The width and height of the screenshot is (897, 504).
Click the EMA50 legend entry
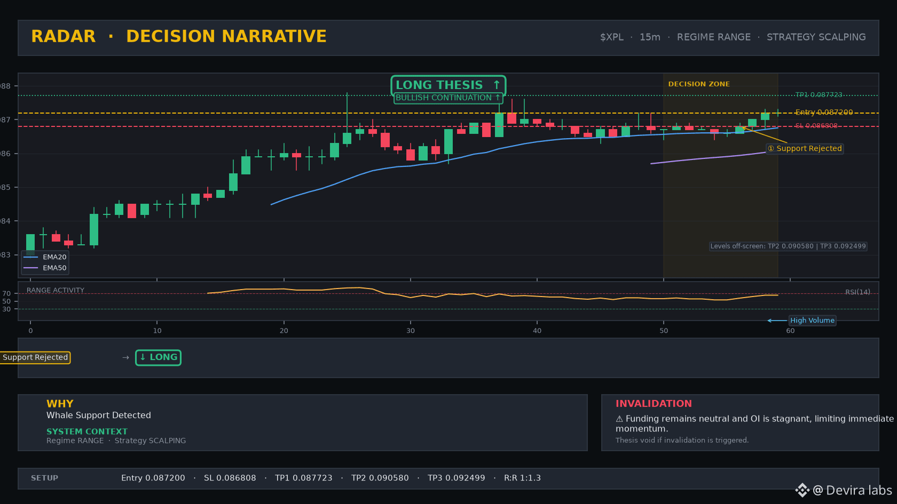pyautogui.click(x=45, y=268)
